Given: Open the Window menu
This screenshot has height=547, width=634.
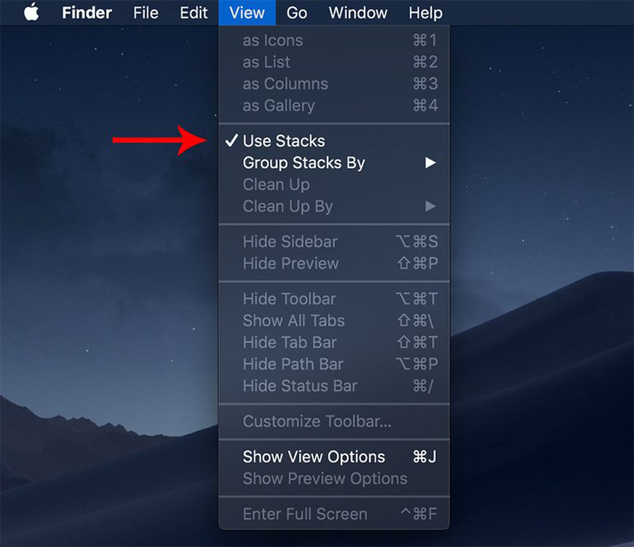Looking at the screenshot, I should click(357, 12).
